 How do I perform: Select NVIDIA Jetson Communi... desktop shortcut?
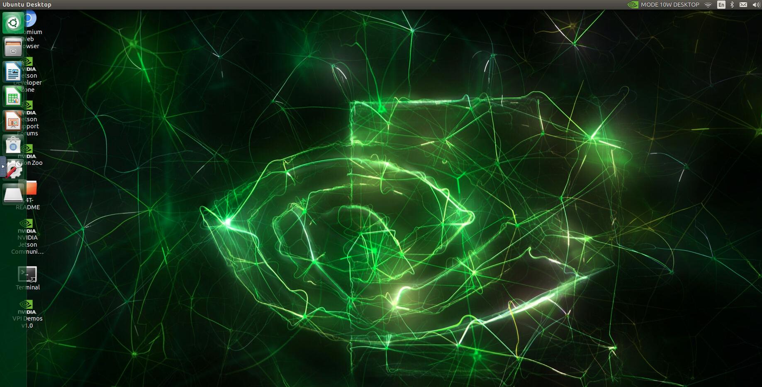pos(27,237)
